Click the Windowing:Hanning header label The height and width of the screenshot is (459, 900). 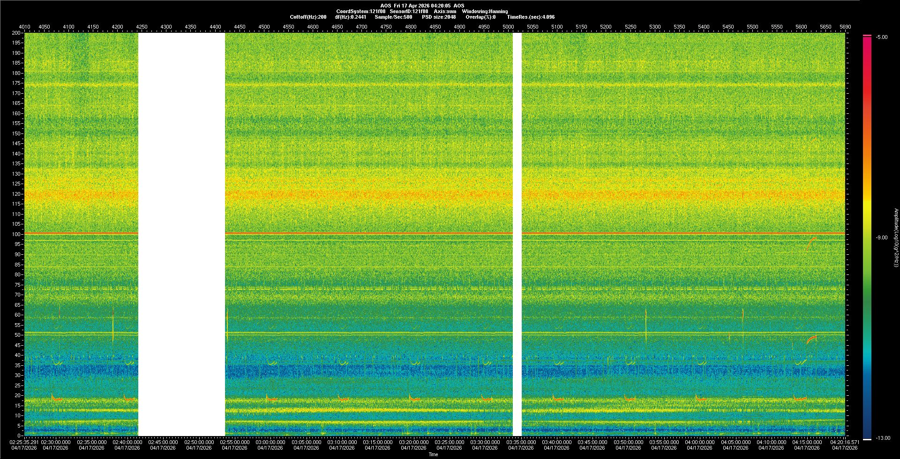tap(485, 11)
